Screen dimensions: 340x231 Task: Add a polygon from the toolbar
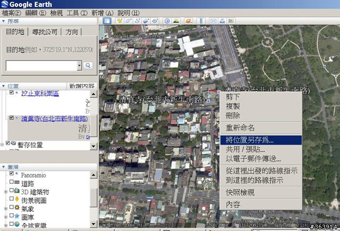click(x=128, y=21)
